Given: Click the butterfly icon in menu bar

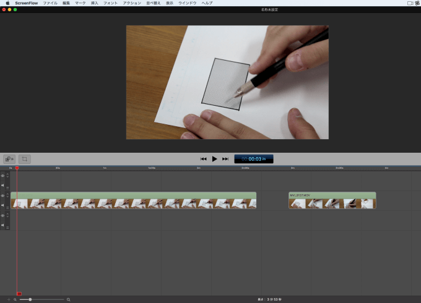Looking at the screenshot, I should (417, 3).
